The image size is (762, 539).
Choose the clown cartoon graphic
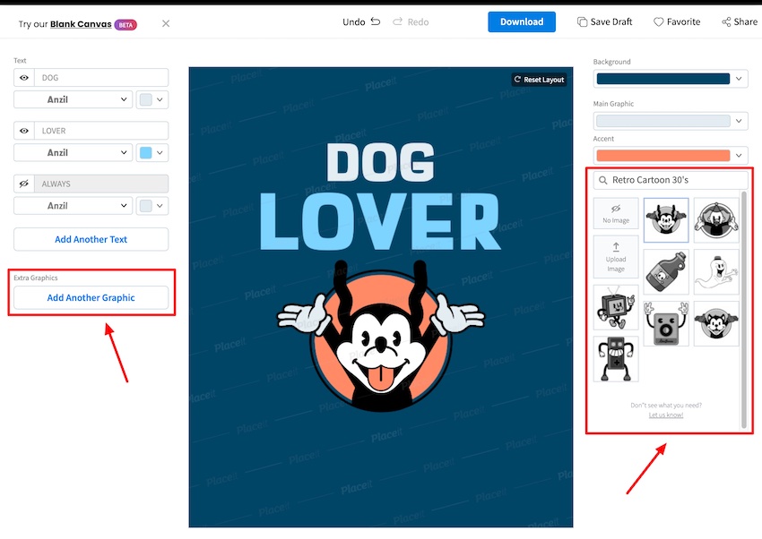point(716,219)
